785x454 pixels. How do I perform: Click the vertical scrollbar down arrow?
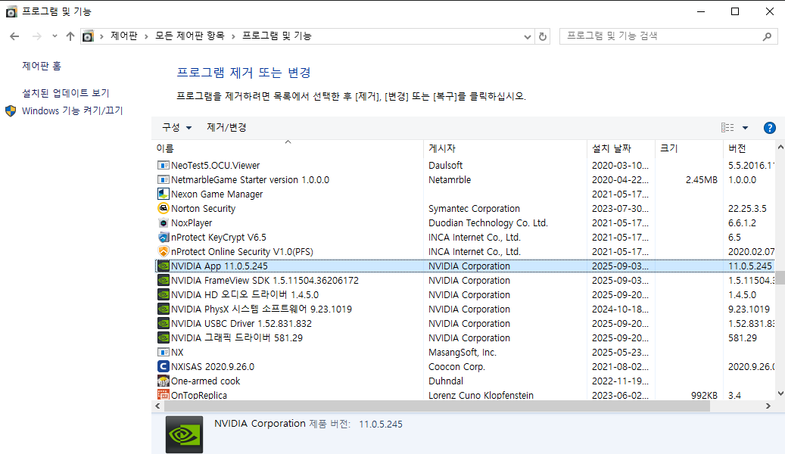[x=780, y=393]
